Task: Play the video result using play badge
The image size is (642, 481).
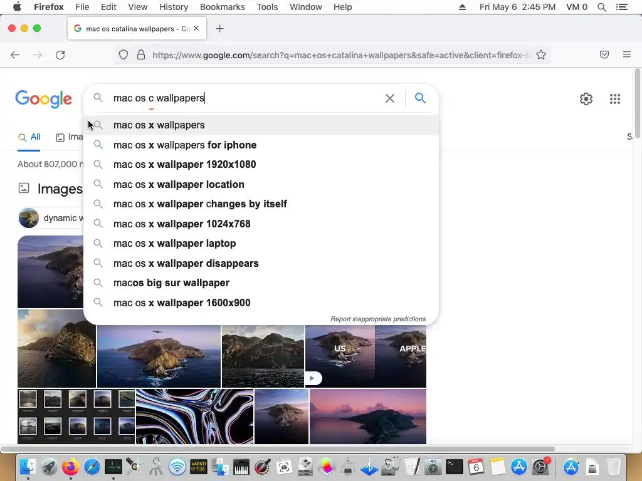Action: click(313, 378)
